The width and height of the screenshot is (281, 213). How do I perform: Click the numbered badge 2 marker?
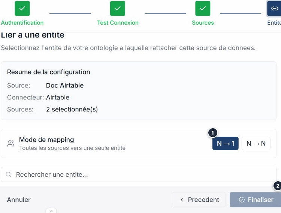point(277,186)
